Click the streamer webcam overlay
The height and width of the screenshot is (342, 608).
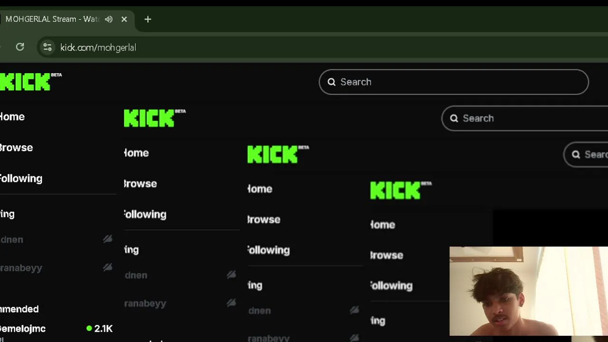tap(529, 291)
